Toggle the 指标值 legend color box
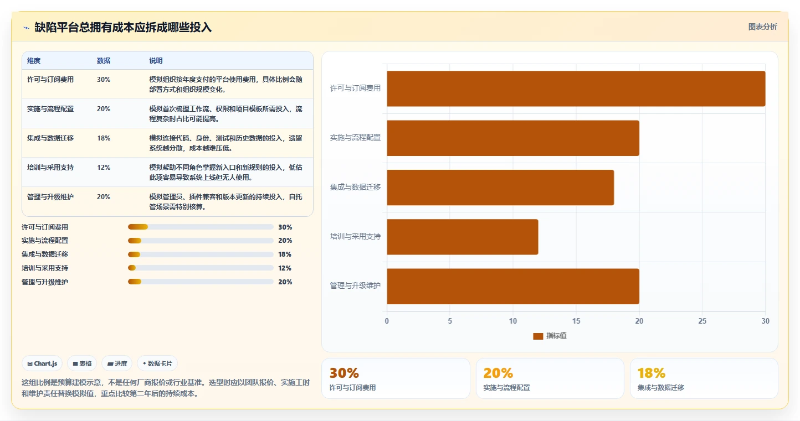Viewport: 800px width, 421px height. click(538, 336)
